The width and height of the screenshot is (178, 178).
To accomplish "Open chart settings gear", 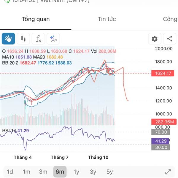I will [x=155, y=39].
